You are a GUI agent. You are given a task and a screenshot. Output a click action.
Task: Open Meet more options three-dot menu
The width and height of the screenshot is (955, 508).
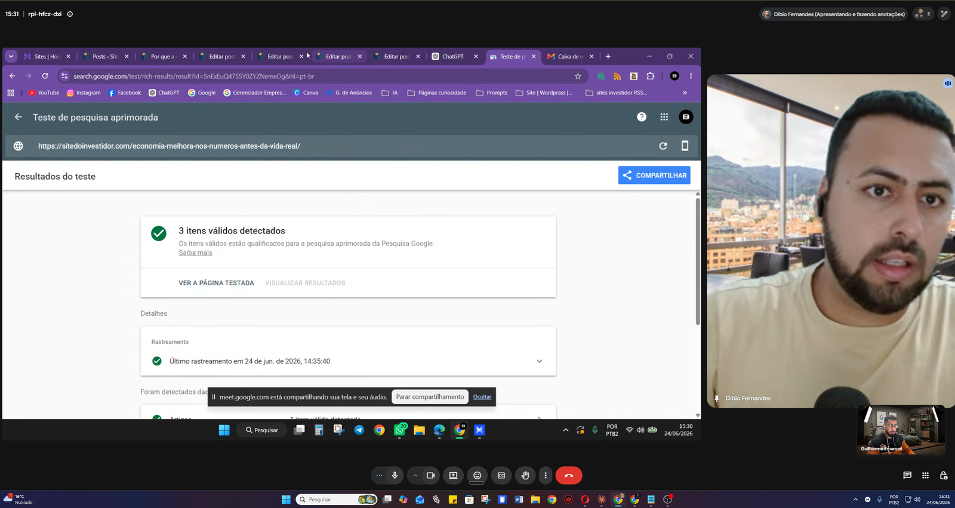[546, 476]
